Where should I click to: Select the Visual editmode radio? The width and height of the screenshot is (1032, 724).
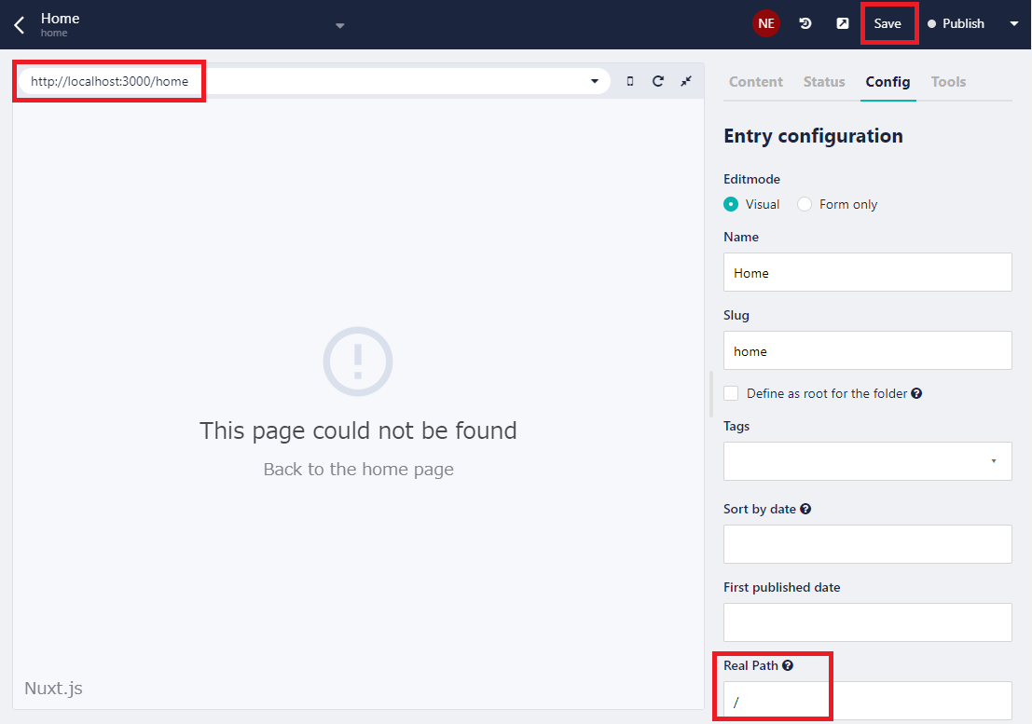coord(731,204)
